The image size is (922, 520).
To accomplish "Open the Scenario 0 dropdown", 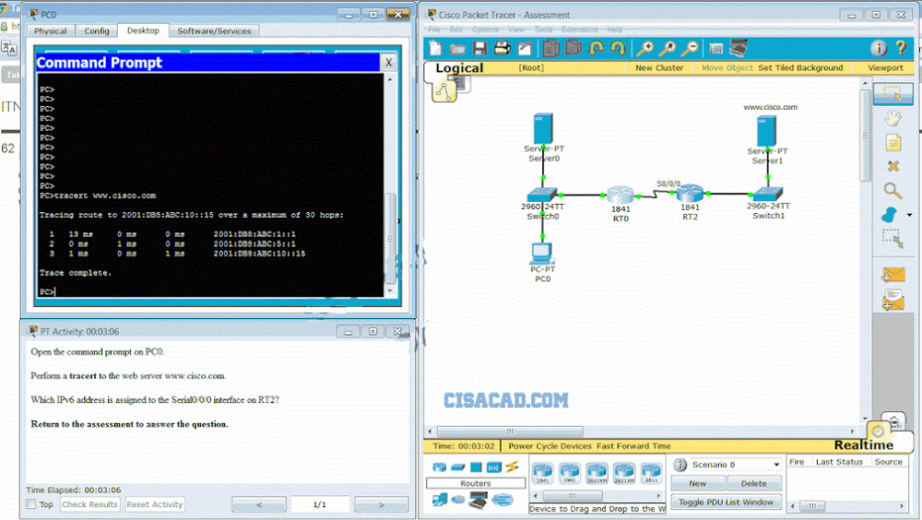I will pos(776,465).
